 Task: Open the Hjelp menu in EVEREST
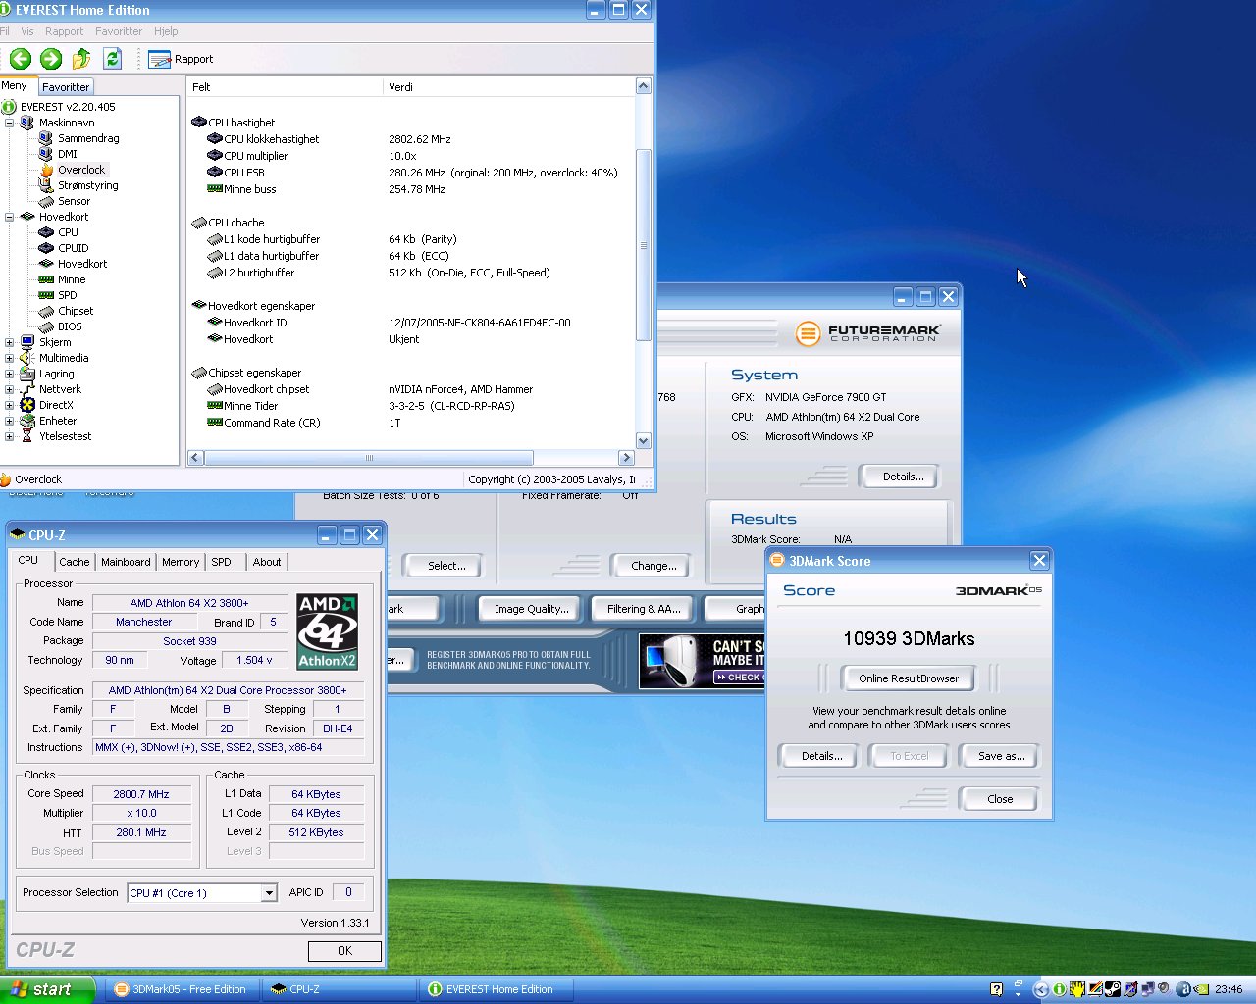[166, 31]
